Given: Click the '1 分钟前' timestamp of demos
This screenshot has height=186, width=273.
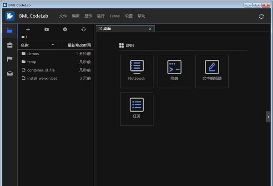Looking at the screenshot, I should click(83, 54).
